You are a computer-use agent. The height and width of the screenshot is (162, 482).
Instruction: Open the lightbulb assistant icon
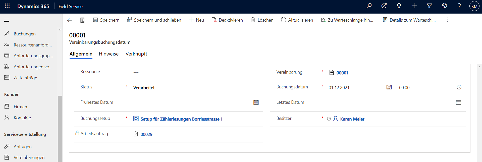click(399, 6)
